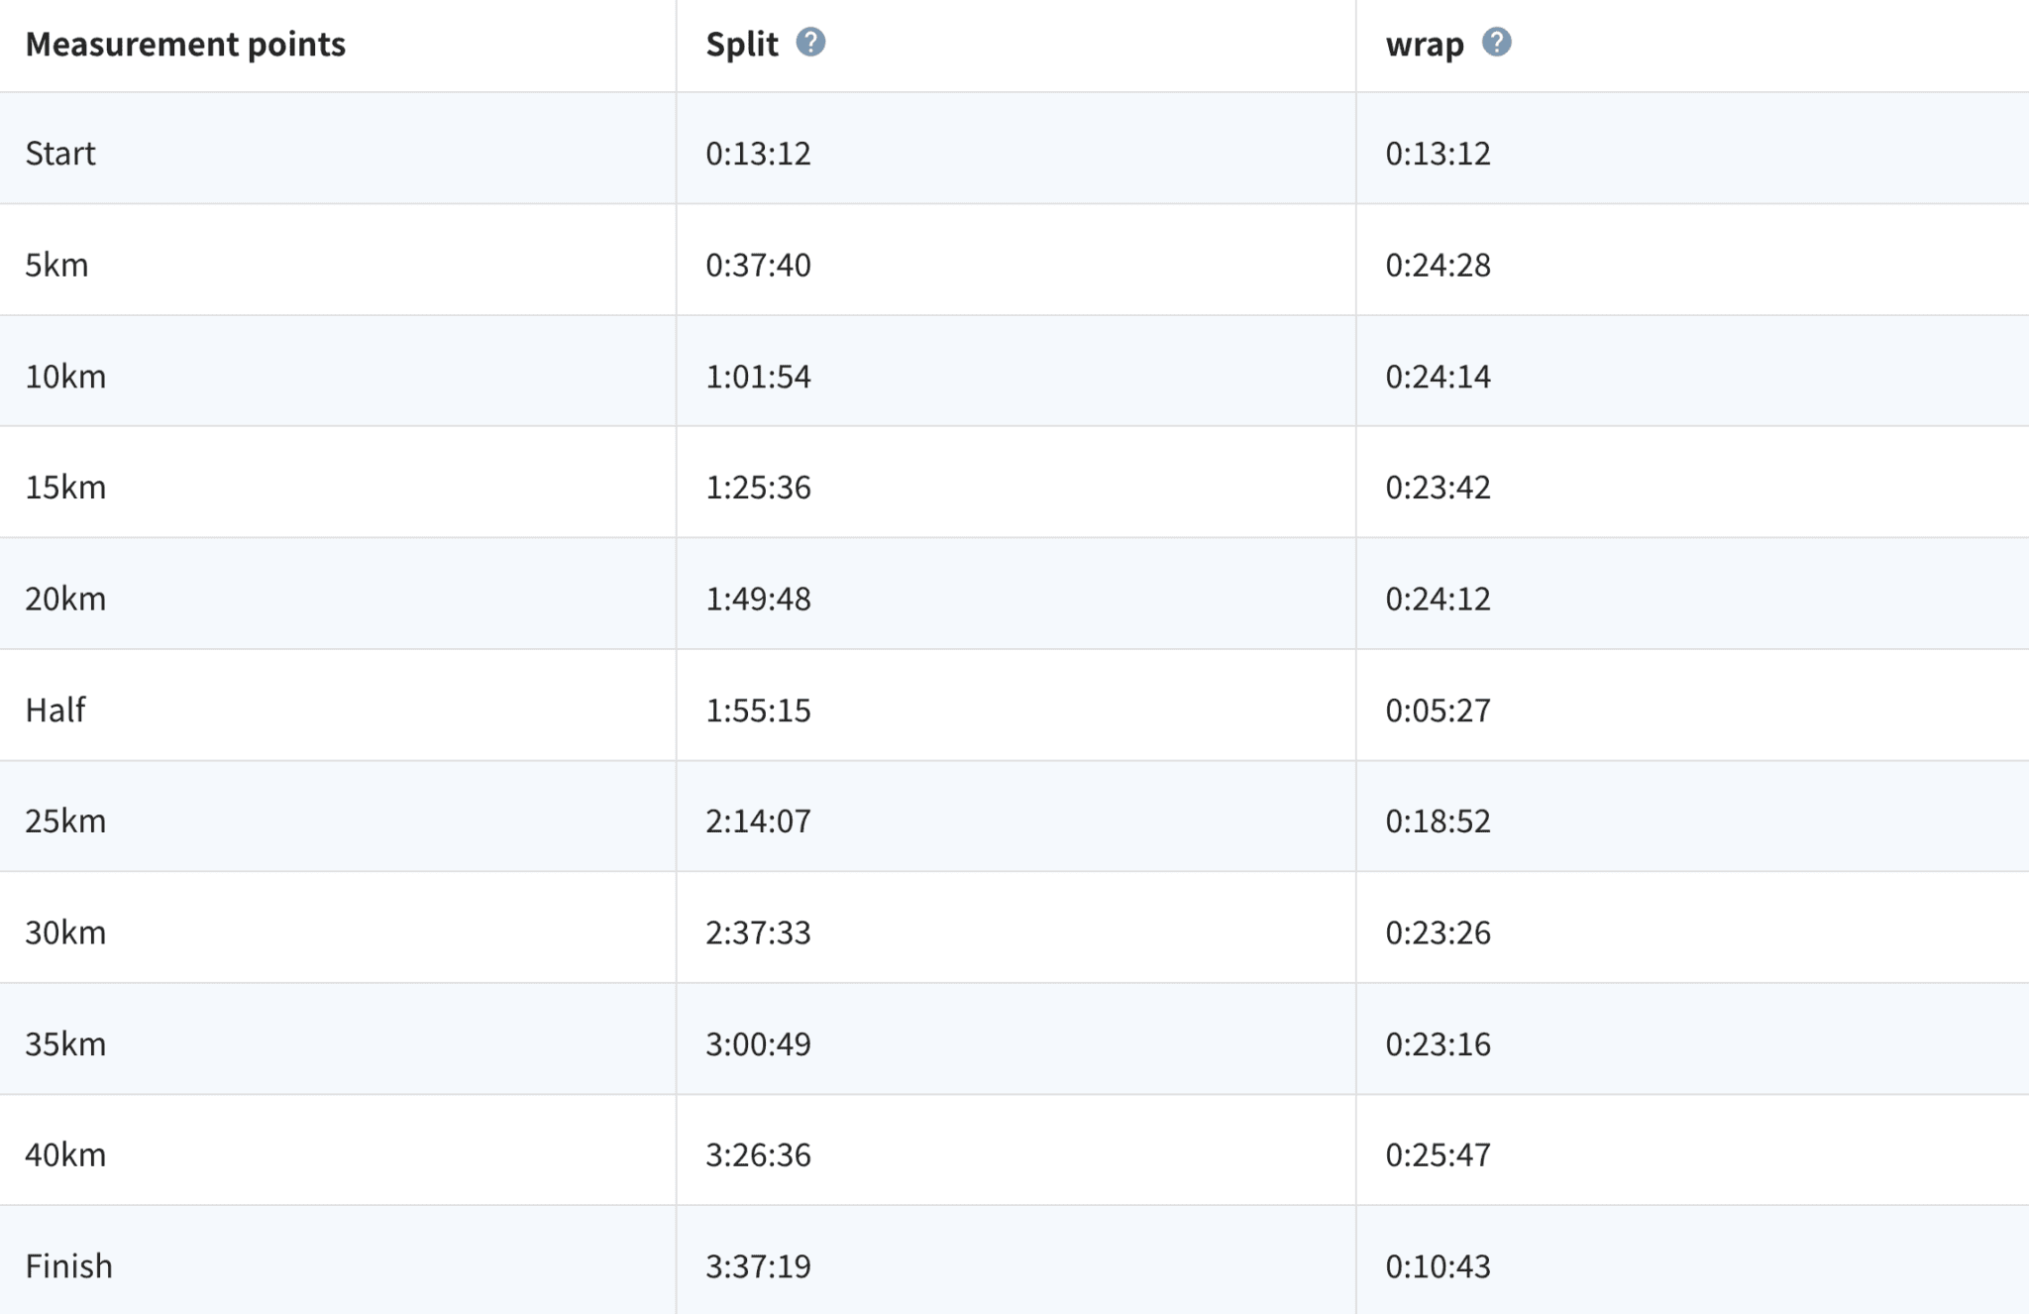
Task: Click the Measurement points column header
Action: point(185,45)
